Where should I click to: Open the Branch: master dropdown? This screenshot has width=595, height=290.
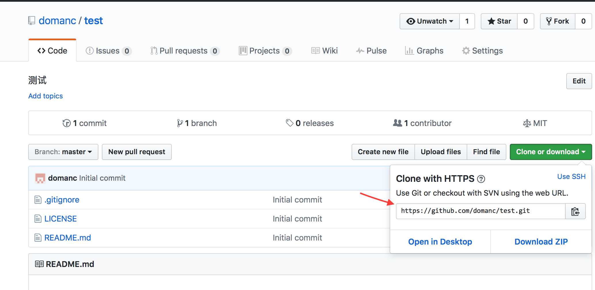point(63,152)
